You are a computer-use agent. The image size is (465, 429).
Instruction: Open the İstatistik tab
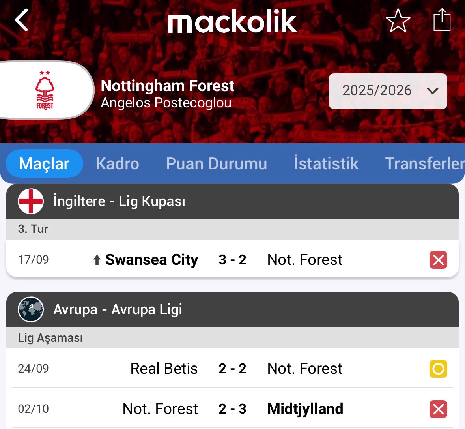pos(326,163)
